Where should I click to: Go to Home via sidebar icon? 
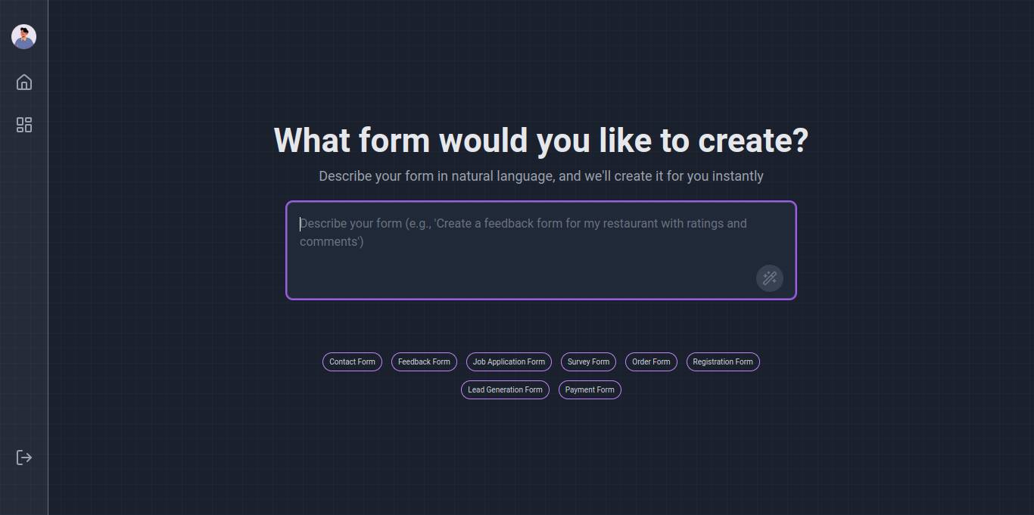pyautogui.click(x=24, y=82)
